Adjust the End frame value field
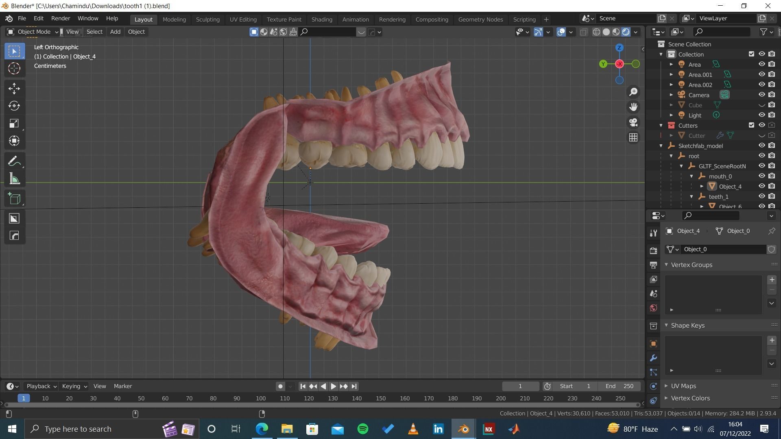 pyautogui.click(x=619, y=386)
